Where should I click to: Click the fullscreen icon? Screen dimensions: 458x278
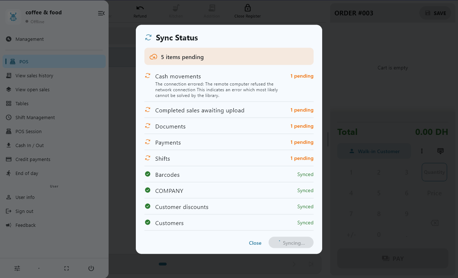coord(66,268)
